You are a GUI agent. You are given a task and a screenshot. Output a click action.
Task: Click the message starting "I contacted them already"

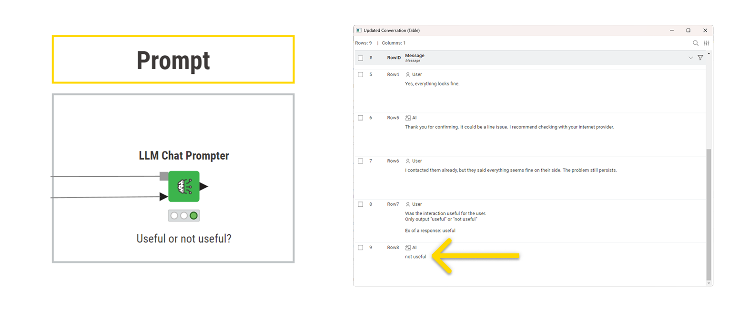(x=511, y=171)
